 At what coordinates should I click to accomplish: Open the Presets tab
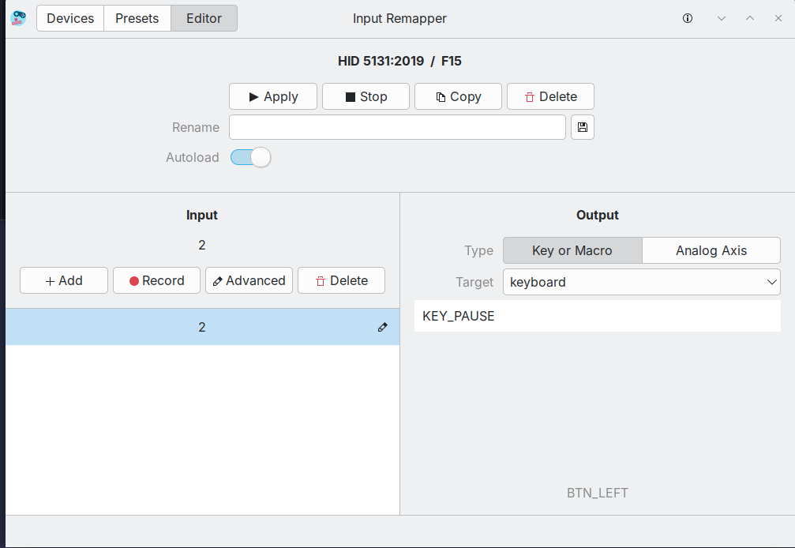pos(137,17)
